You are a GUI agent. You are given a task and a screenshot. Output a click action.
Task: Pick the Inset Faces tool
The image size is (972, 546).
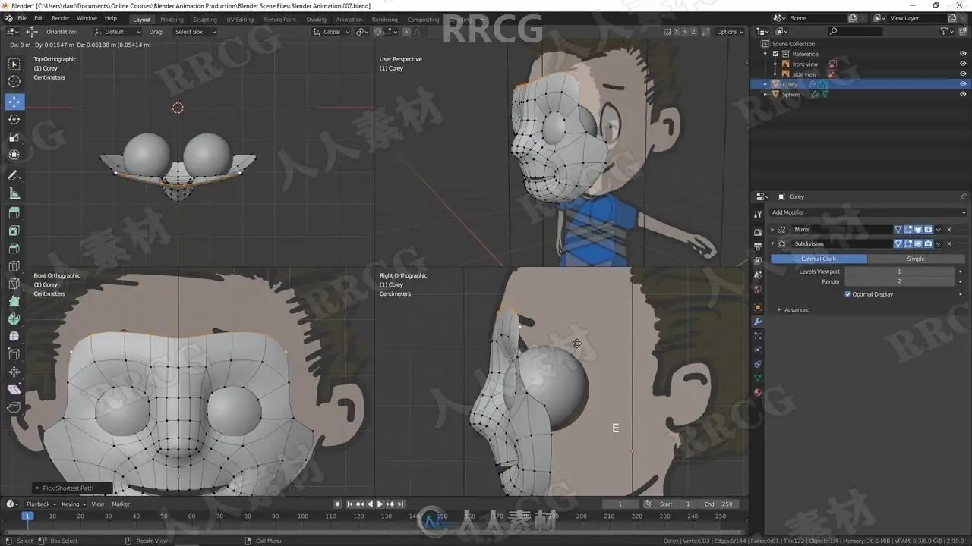click(14, 231)
